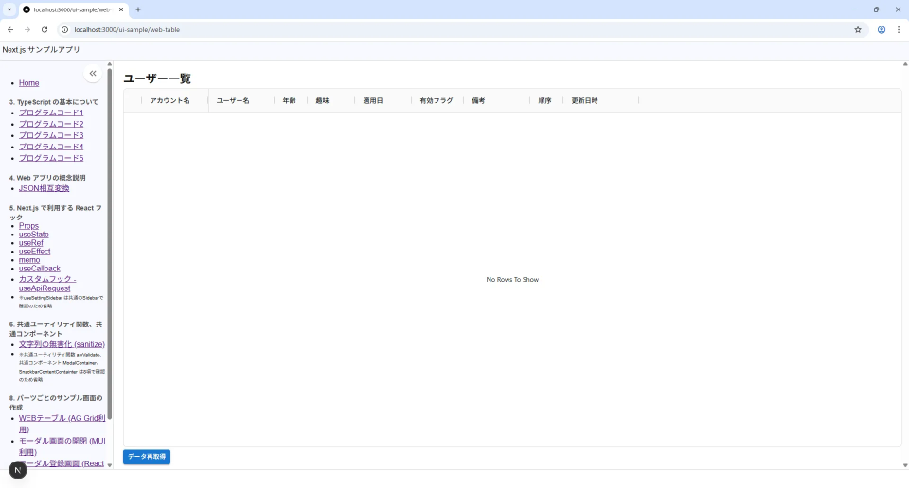Open プログラムコード1 link
The width and height of the screenshot is (909, 488).
coord(51,113)
